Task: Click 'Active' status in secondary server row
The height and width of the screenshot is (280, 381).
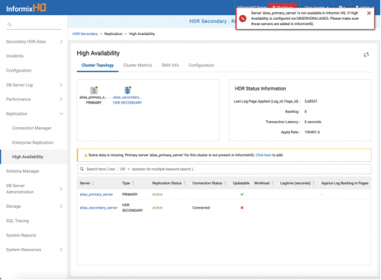Action: (x=157, y=208)
